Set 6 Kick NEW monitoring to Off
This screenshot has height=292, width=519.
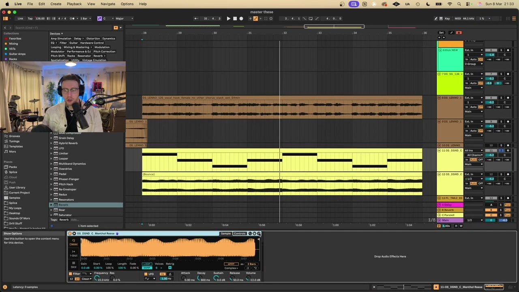(x=481, y=60)
